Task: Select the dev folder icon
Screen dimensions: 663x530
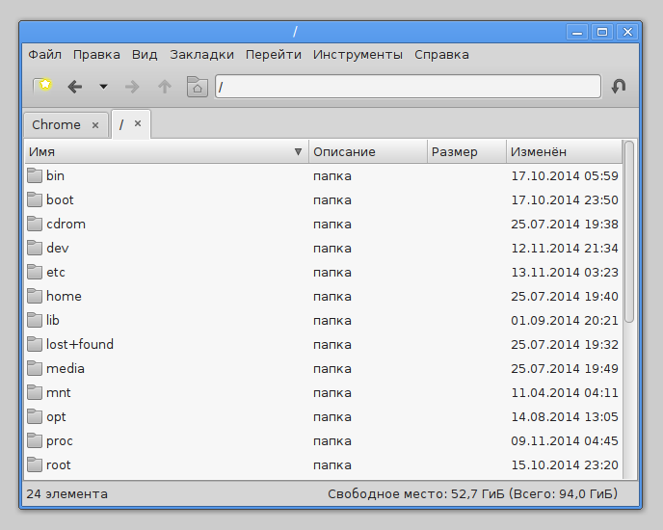Action: point(35,248)
